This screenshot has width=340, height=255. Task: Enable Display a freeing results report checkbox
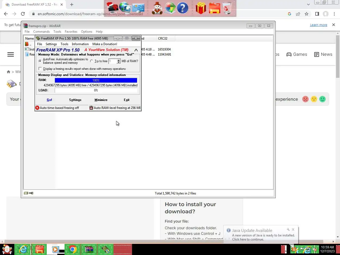40,69
